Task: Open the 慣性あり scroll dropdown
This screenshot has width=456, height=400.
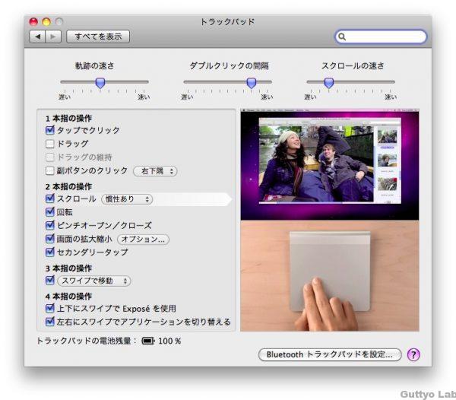Action: point(127,199)
